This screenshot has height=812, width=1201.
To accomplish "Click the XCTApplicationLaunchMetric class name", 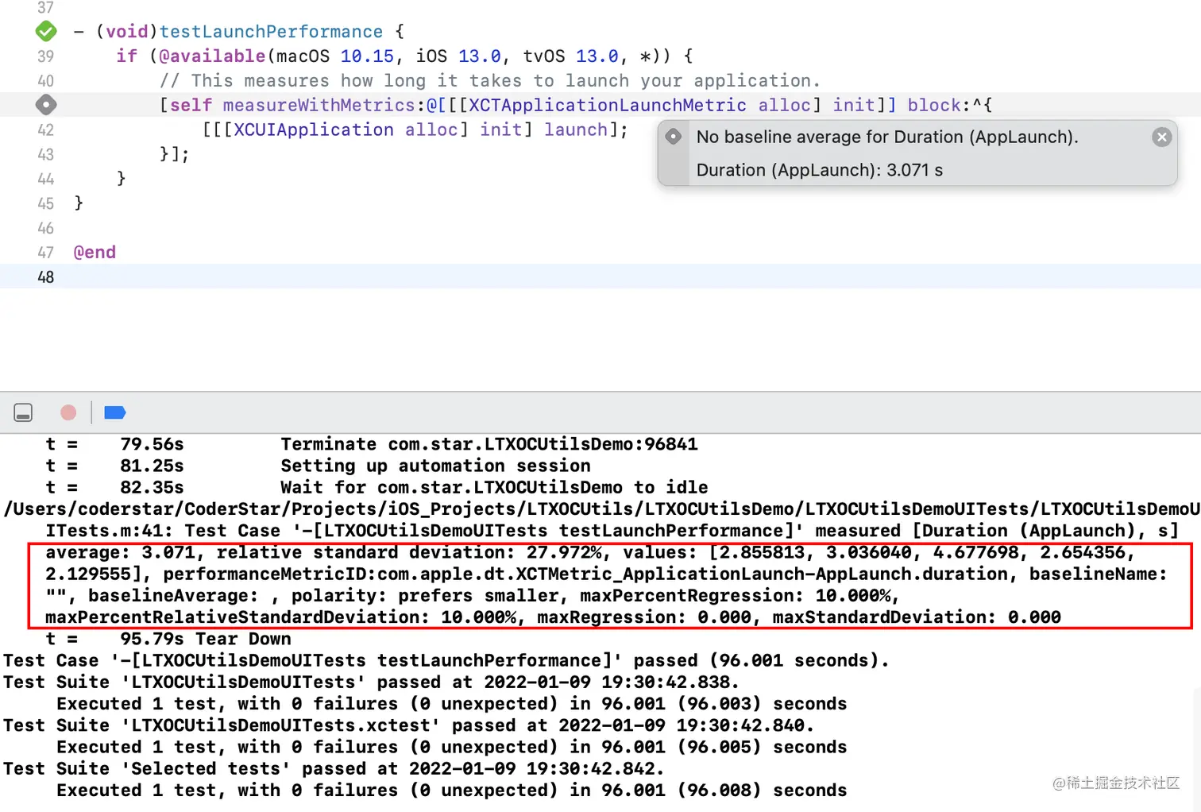I will [x=608, y=105].
